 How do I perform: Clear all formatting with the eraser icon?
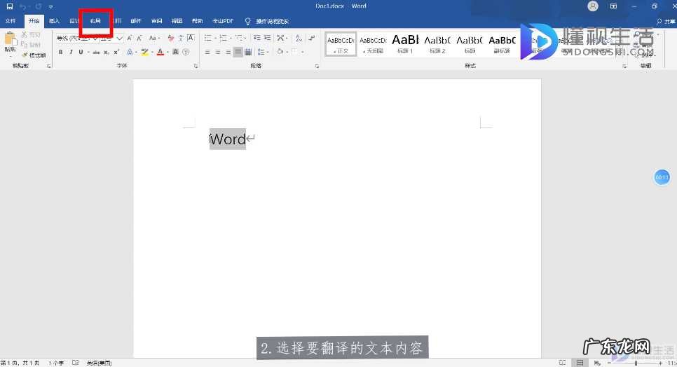(171, 39)
